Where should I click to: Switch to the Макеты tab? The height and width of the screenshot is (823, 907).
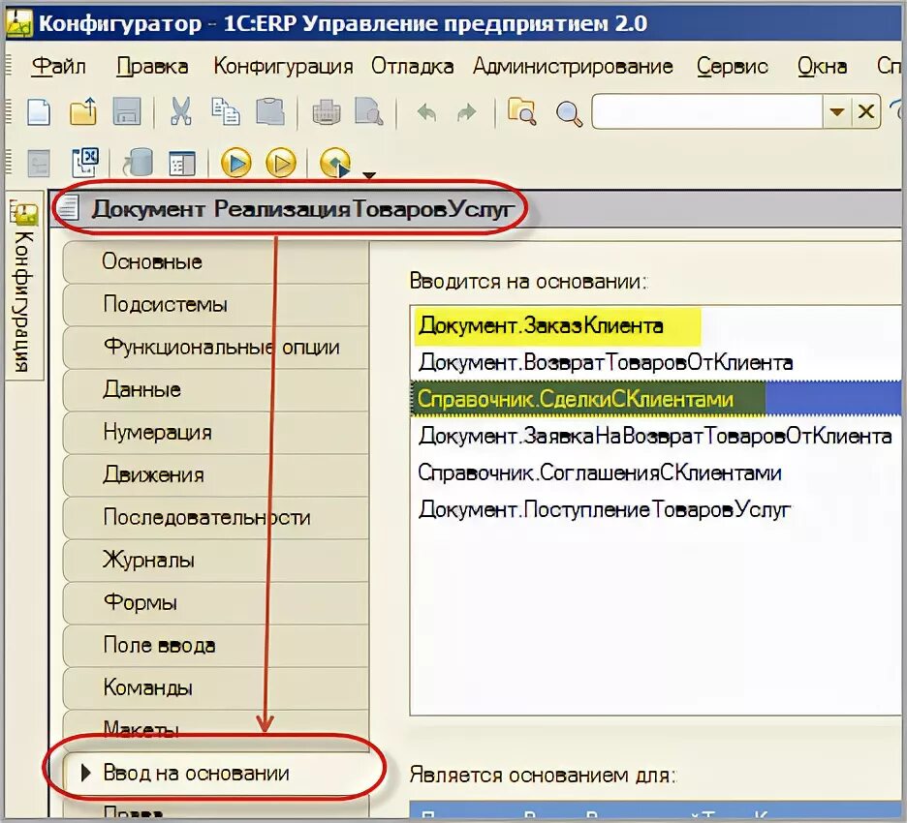tap(216, 729)
